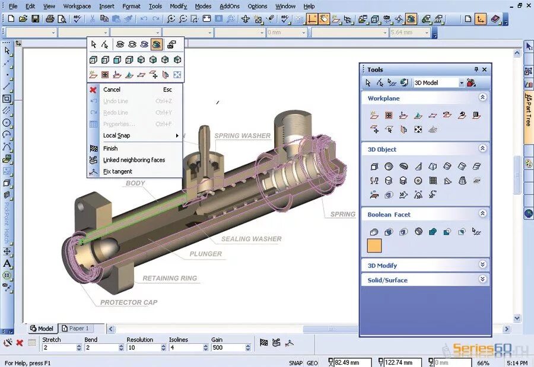Click the New document icon in toolbar

tap(11, 19)
